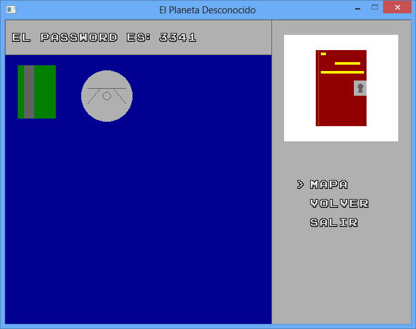
Task: Click the small circle inside the saucer
Action: [x=107, y=96]
